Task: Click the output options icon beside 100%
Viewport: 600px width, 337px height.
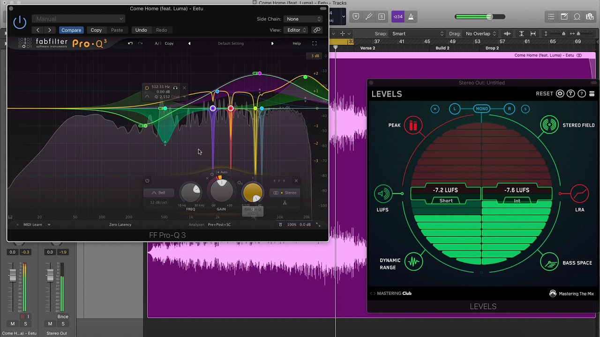Action: pyautogui.click(x=280, y=225)
